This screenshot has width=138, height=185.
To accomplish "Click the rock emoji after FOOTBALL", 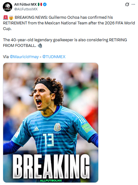I will tap(40, 46).
